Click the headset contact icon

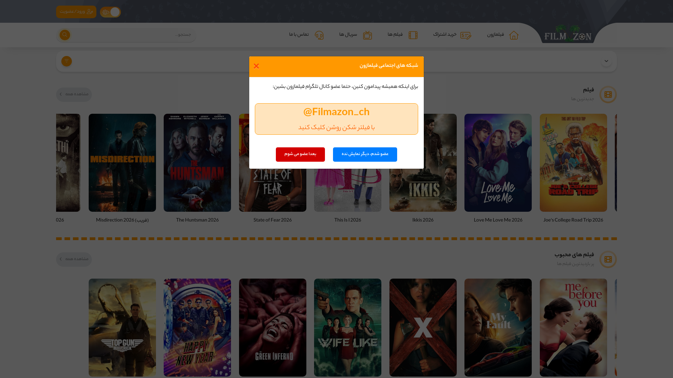(x=319, y=35)
